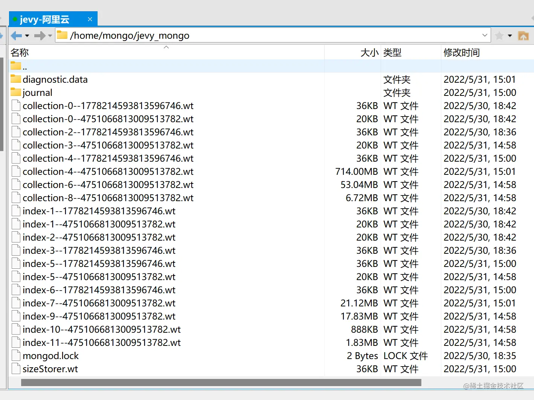Viewport: 534px width, 400px height.
Task: Select the diagnostic.data folder icon
Action: click(x=16, y=79)
